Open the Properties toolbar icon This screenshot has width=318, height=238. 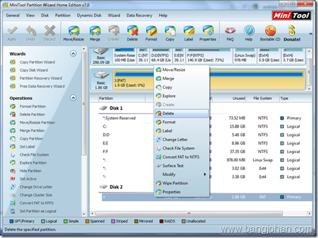pos(208,33)
